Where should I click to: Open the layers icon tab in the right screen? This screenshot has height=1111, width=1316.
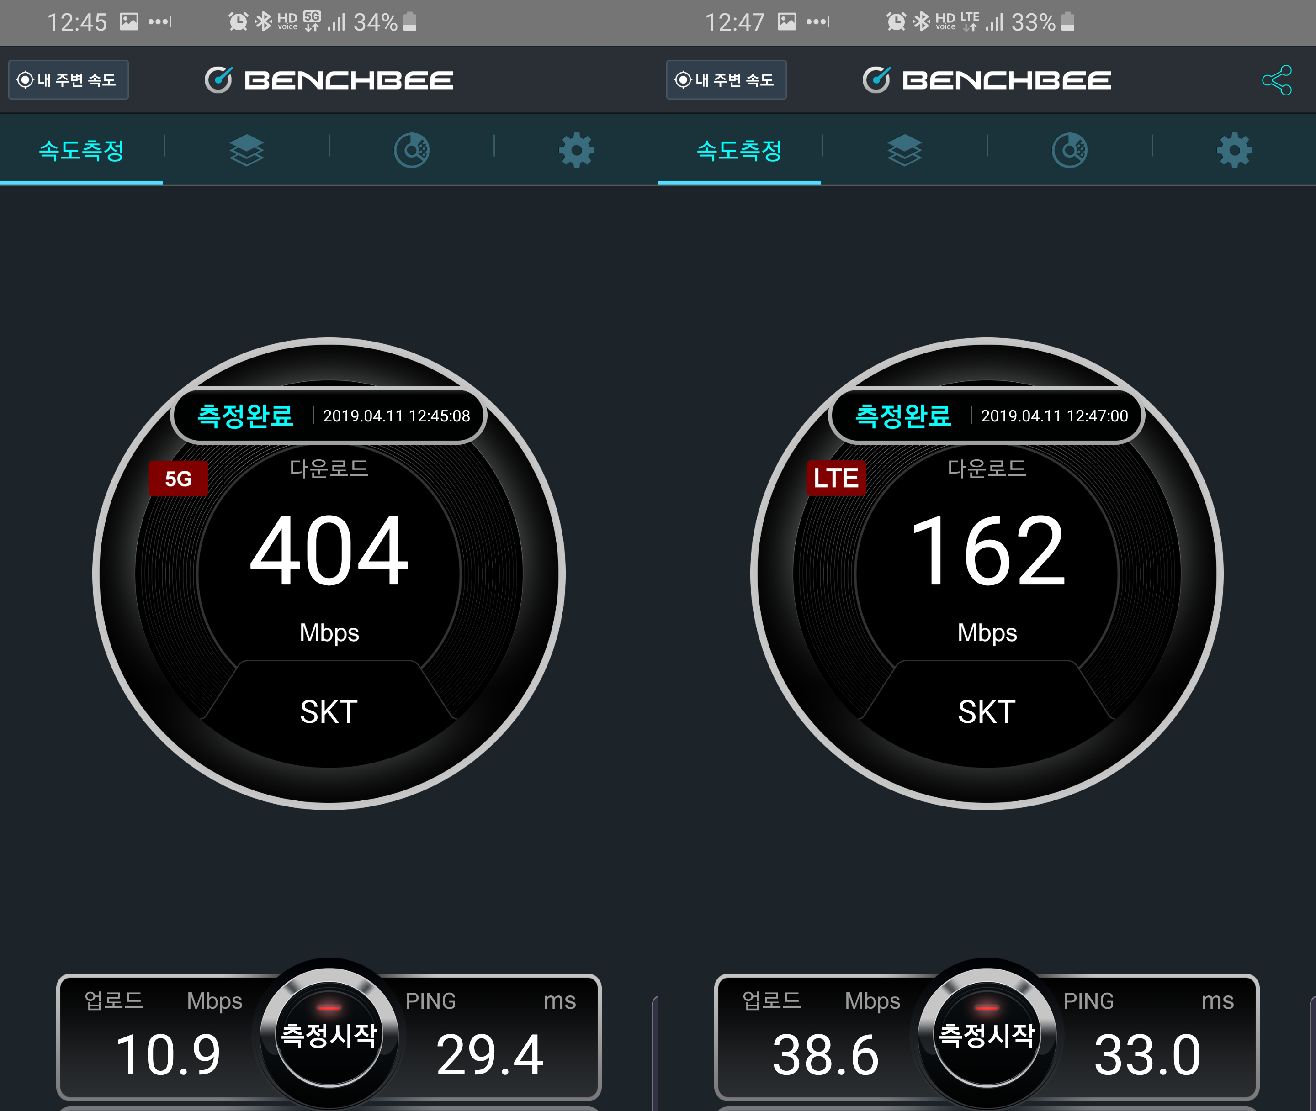[904, 150]
